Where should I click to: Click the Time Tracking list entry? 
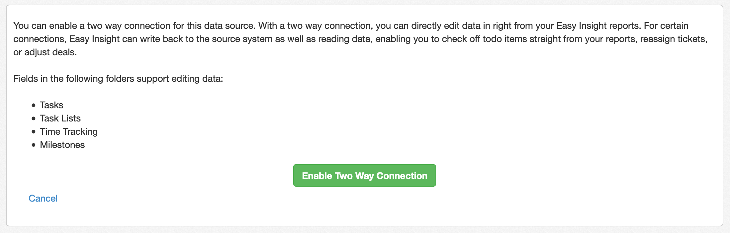tap(69, 131)
